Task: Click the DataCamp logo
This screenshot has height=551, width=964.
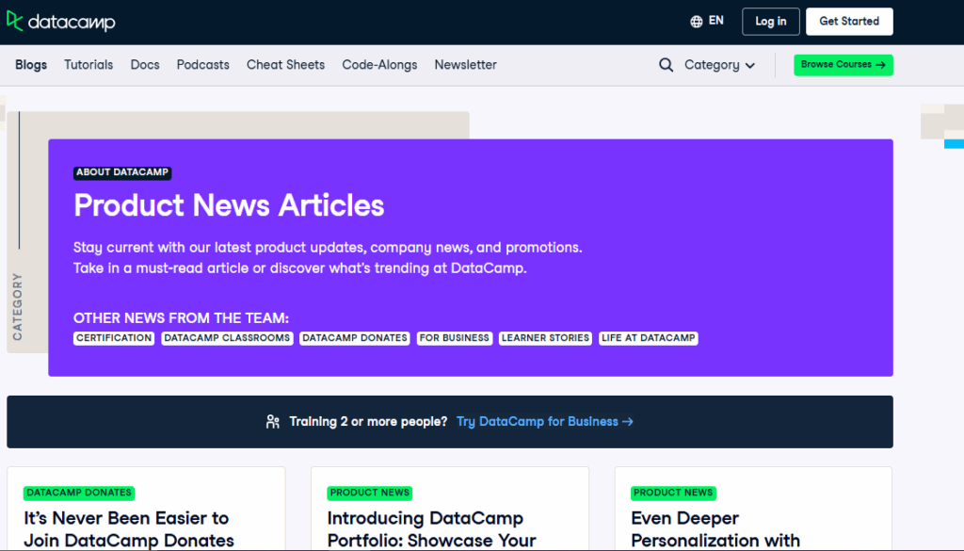Action: pos(61,22)
